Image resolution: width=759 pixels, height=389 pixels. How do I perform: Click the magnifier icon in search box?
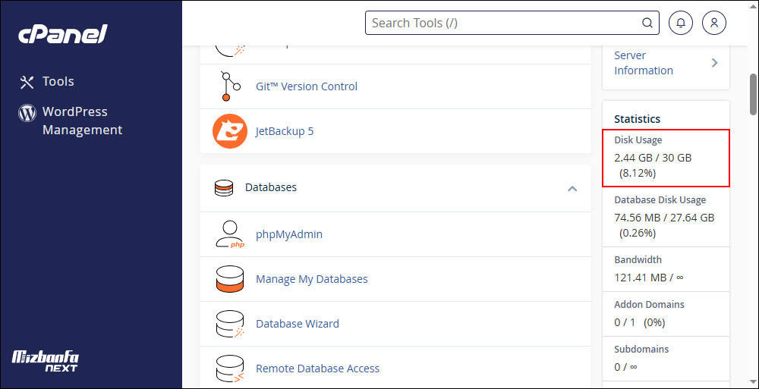tap(647, 23)
